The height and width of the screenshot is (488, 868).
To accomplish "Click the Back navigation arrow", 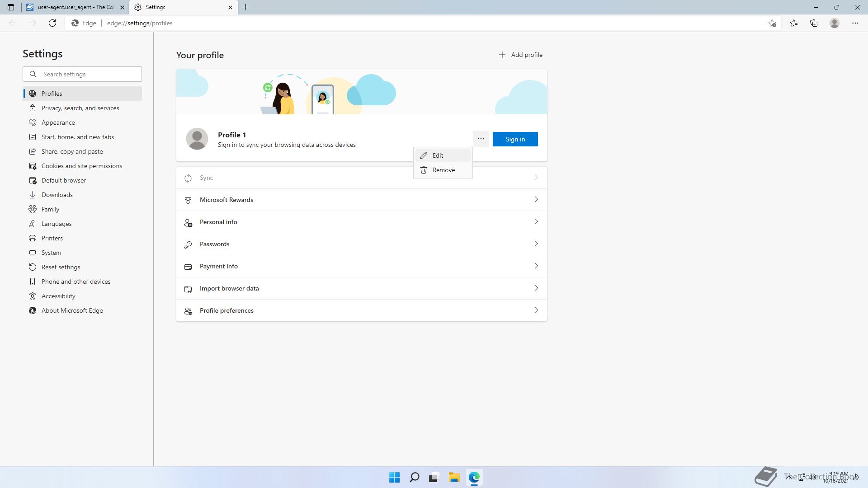I will [x=13, y=23].
